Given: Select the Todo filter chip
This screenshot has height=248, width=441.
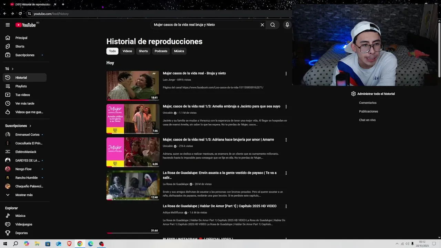Looking at the screenshot, I should tap(112, 51).
